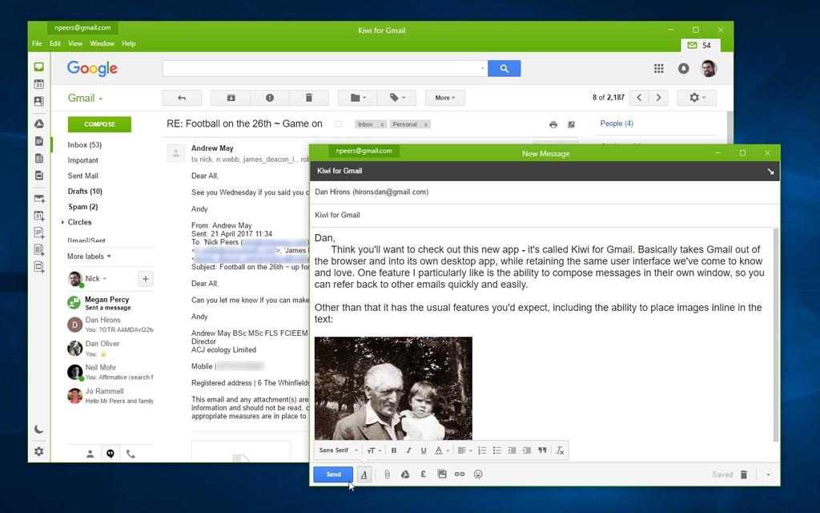Attach files with the paperclip icon
This screenshot has height=513, width=820.
pos(387,475)
